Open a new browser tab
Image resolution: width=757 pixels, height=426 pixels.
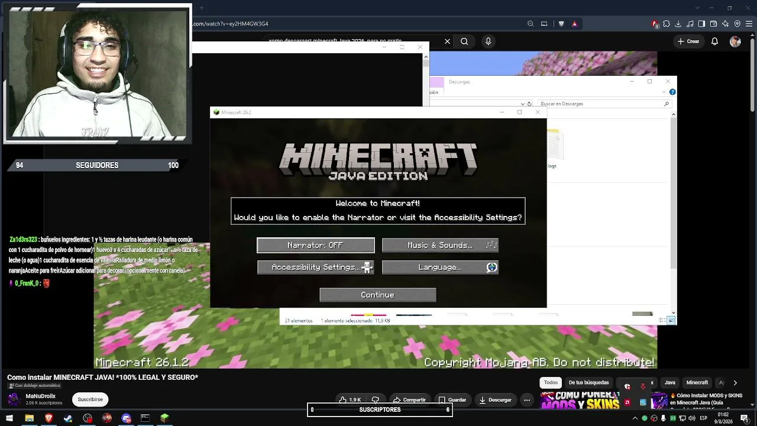(x=201, y=8)
